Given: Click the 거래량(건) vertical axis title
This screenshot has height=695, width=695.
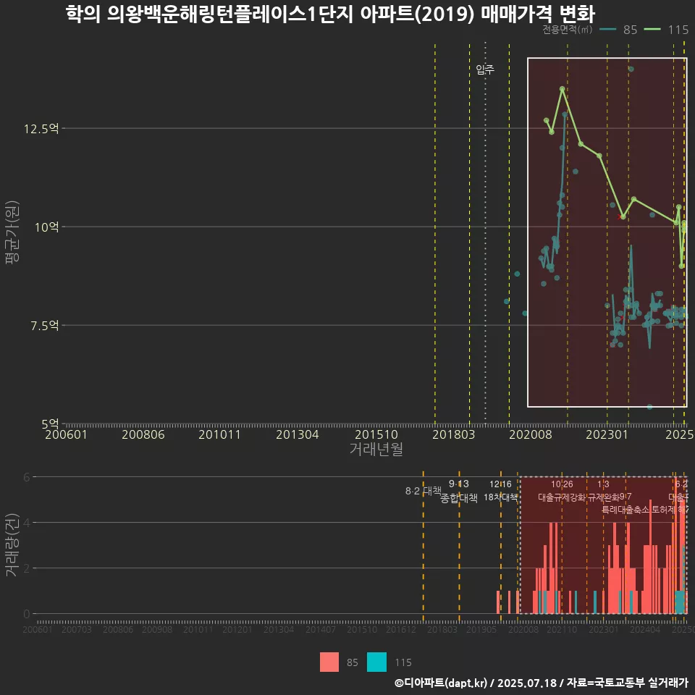Looking at the screenshot, I should pyautogui.click(x=11, y=544).
